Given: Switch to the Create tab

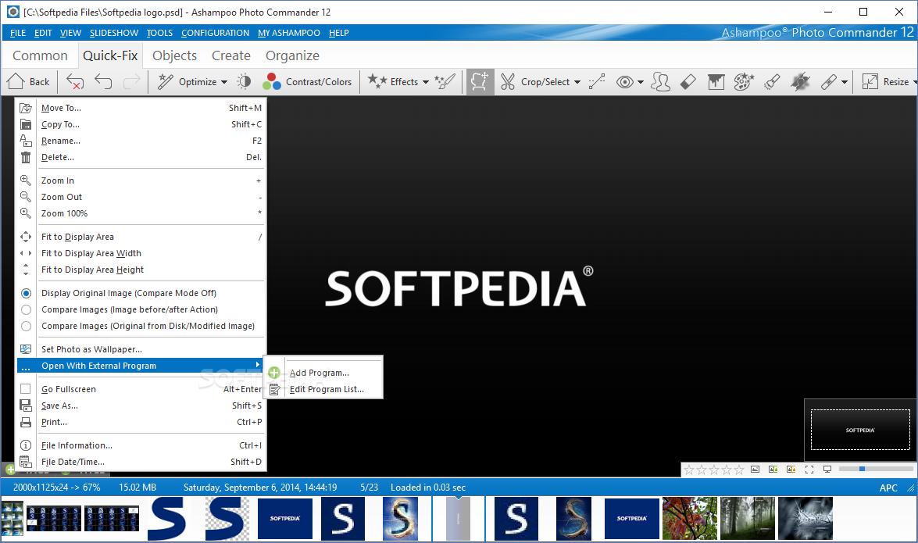Looking at the screenshot, I should pos(230,55).
